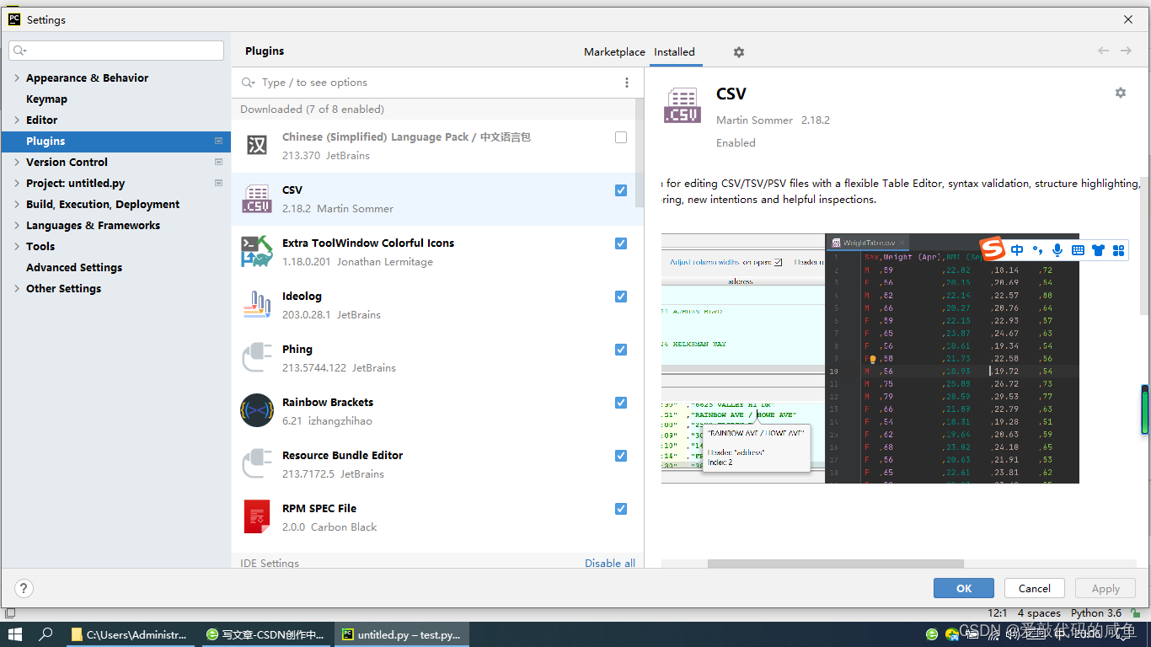Expand the Editor settings node
1151x647 pixels.
17,120
